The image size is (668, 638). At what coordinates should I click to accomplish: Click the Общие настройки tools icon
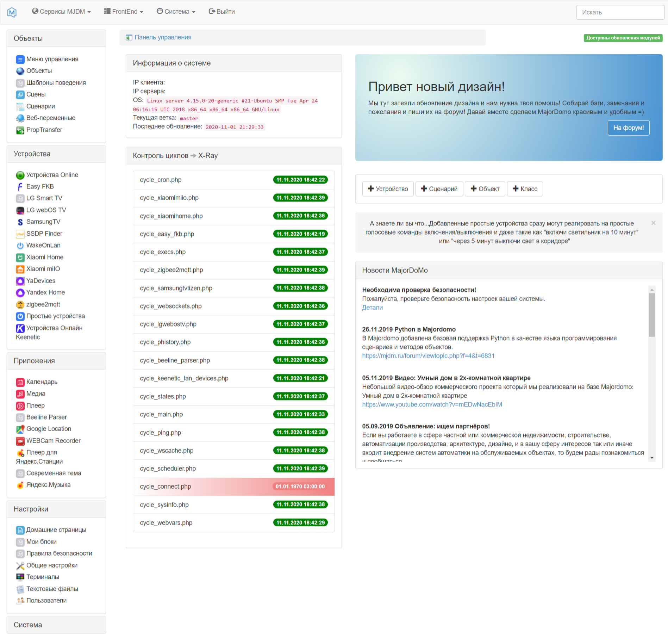tap(20, 566)
